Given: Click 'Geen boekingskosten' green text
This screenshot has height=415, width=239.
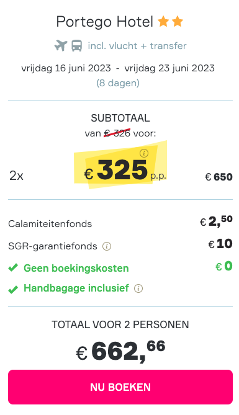Looking at the screenshot, I should [76, 268].
